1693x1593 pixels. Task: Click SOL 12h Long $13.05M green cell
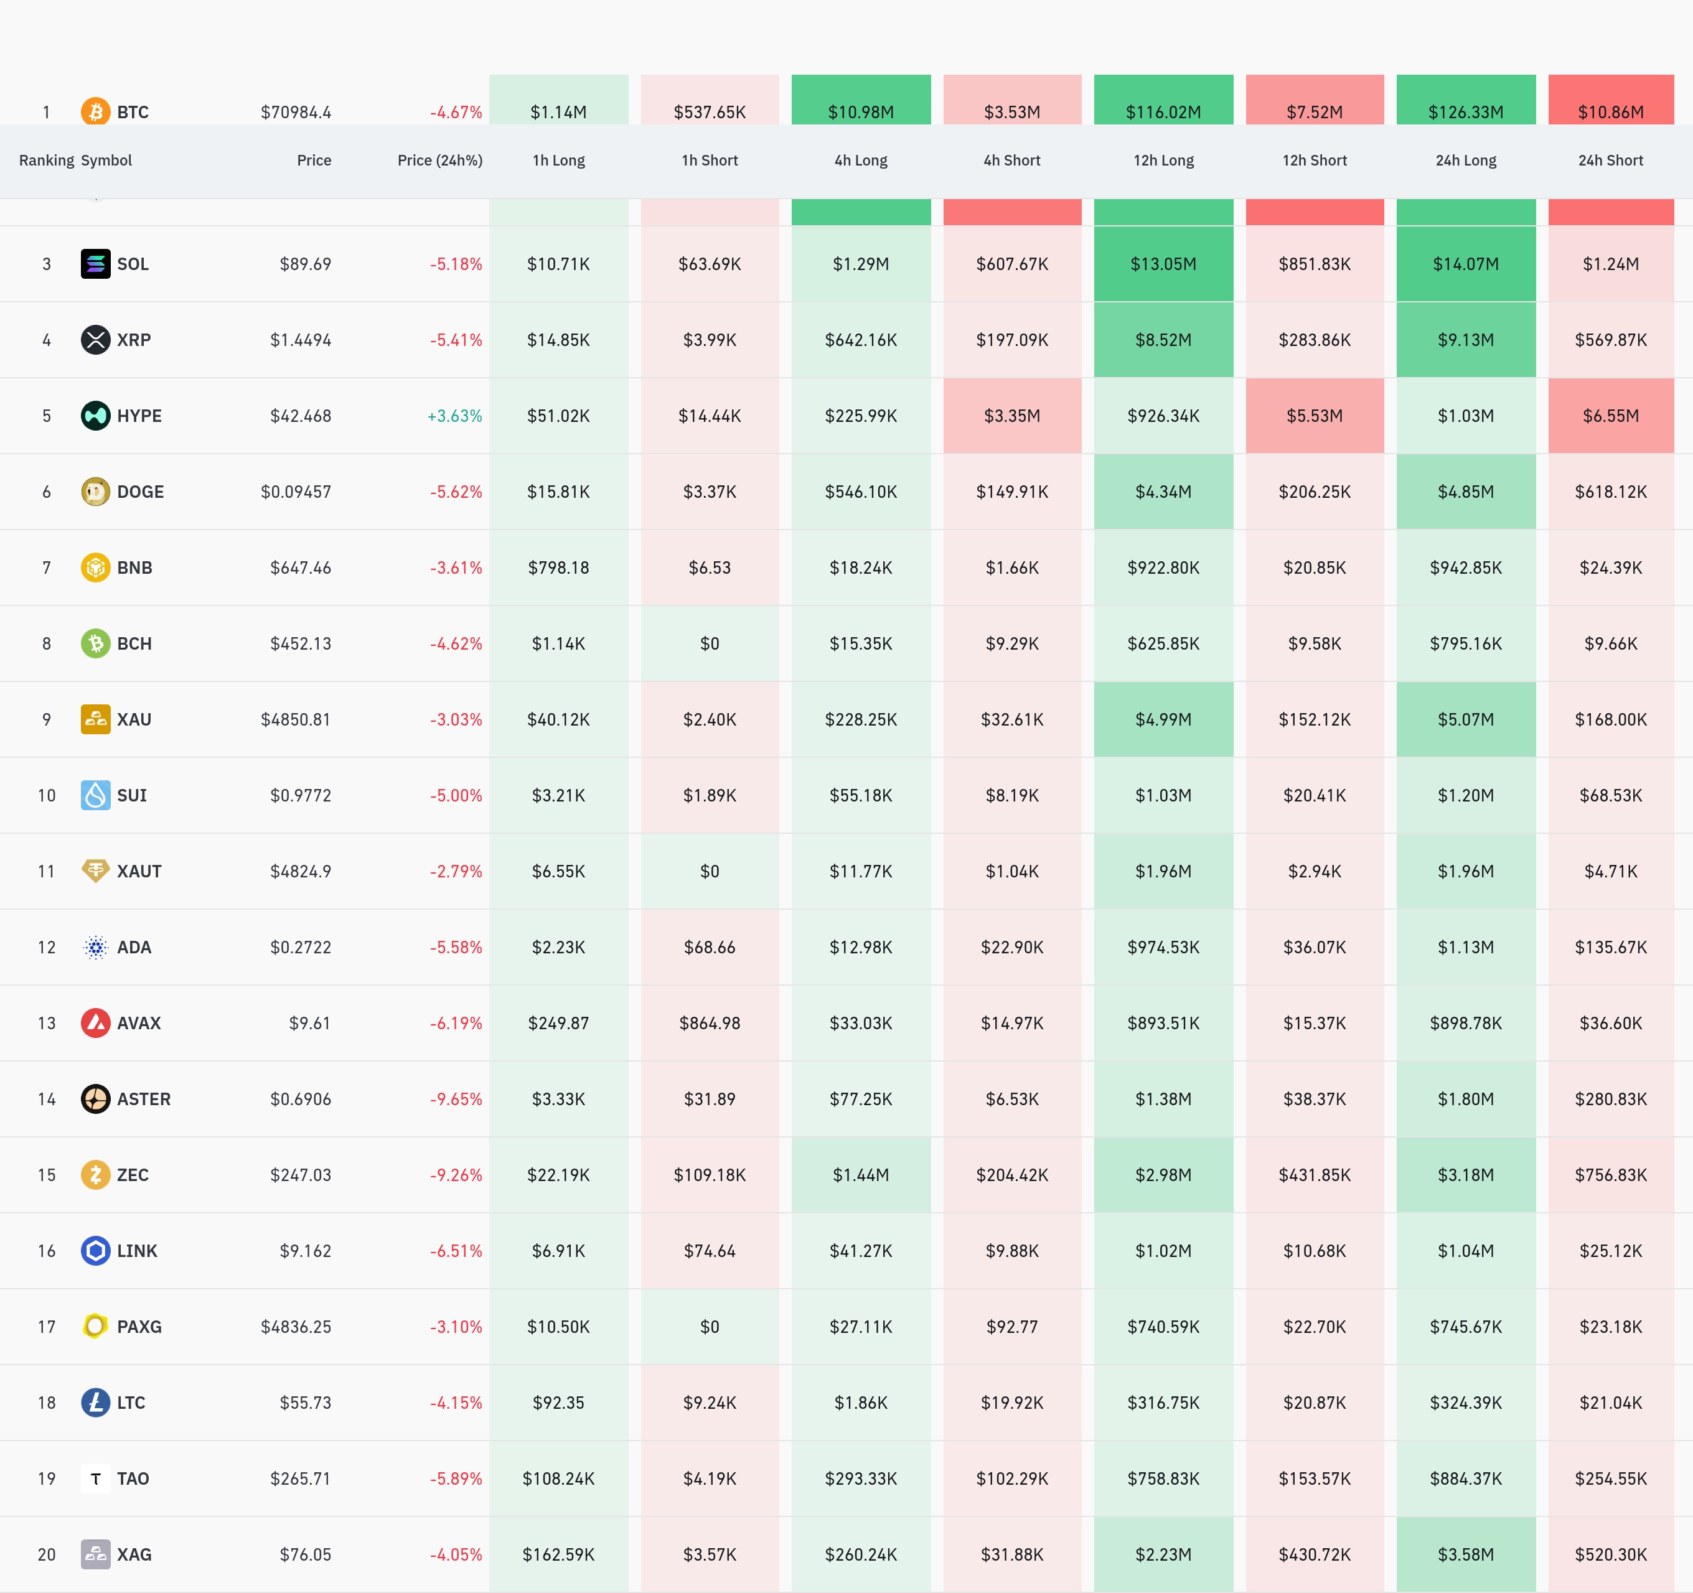(x=1163, y=264)
